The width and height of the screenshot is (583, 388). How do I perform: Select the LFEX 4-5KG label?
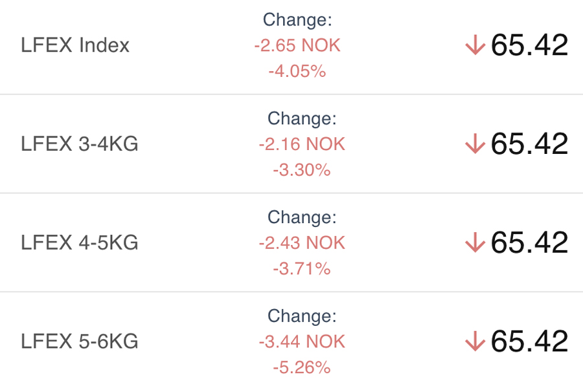80,243
